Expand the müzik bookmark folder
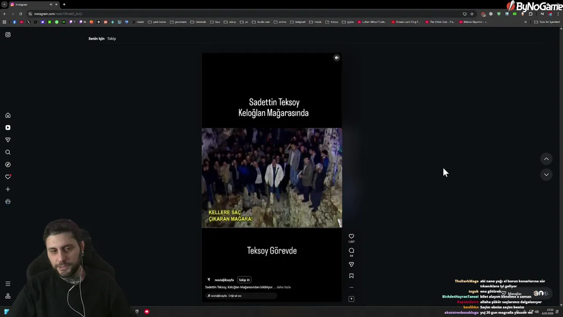Image resolution: width=563 pixels, height=317 pixels. pyautogui.click(x=315, y=22)
